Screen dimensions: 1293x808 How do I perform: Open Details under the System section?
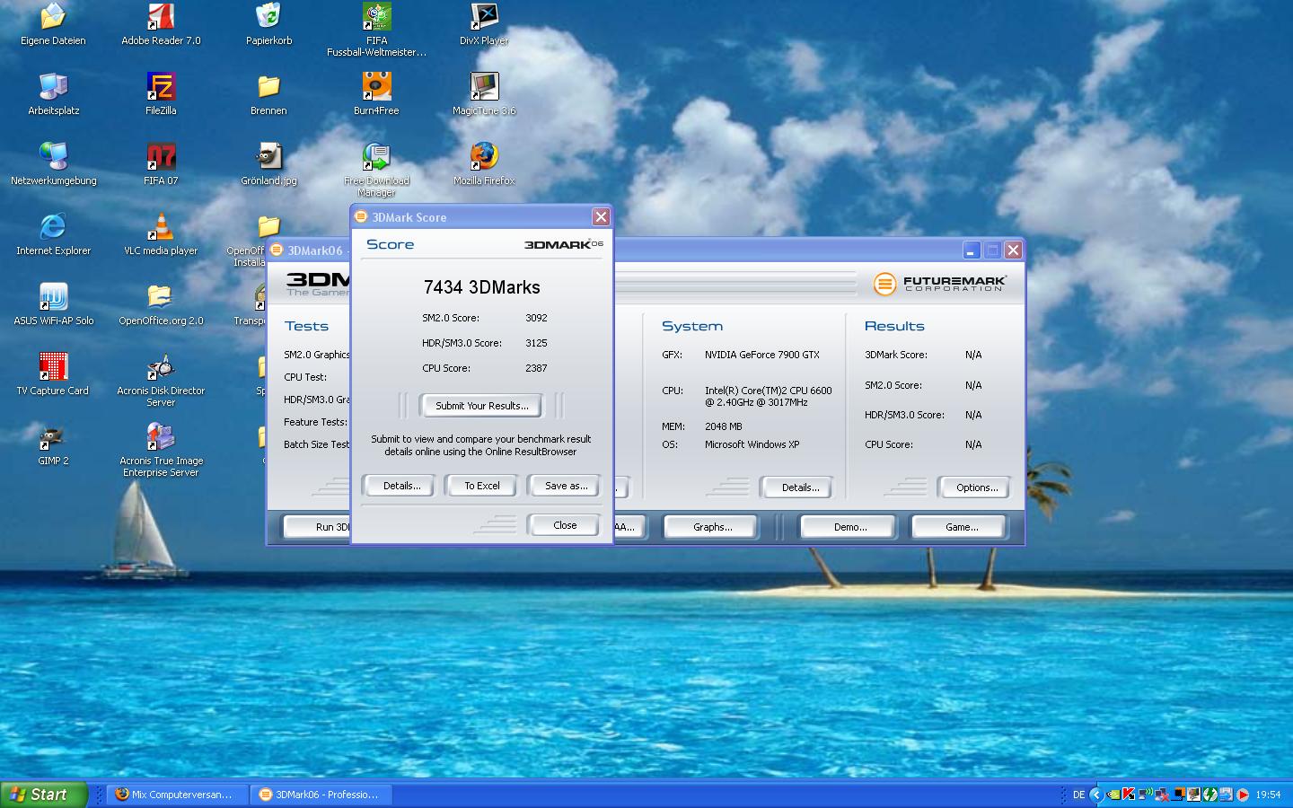point(799,487)
